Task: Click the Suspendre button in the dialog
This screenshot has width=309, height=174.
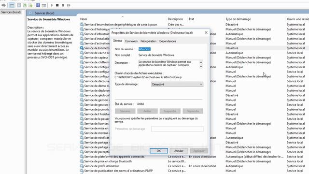Action: coord(170,111)
